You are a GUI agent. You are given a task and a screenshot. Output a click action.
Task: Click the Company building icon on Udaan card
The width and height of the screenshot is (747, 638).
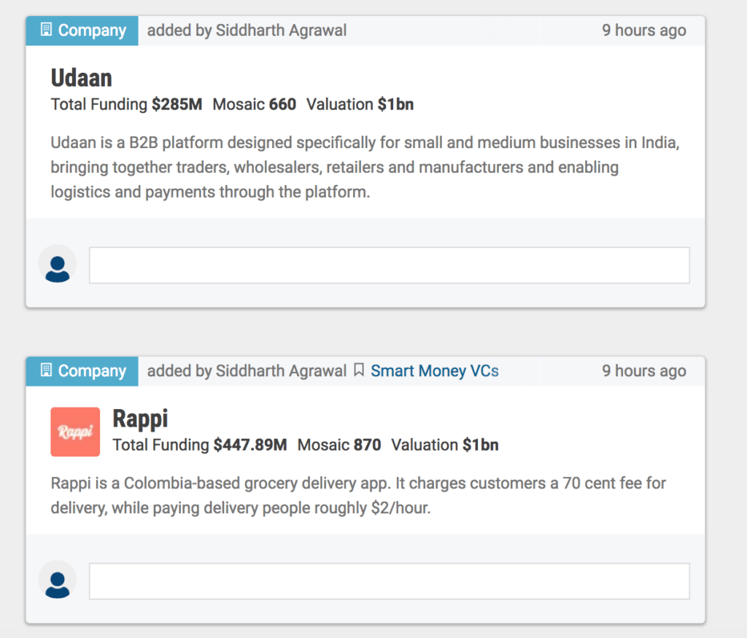coord(46,29)
